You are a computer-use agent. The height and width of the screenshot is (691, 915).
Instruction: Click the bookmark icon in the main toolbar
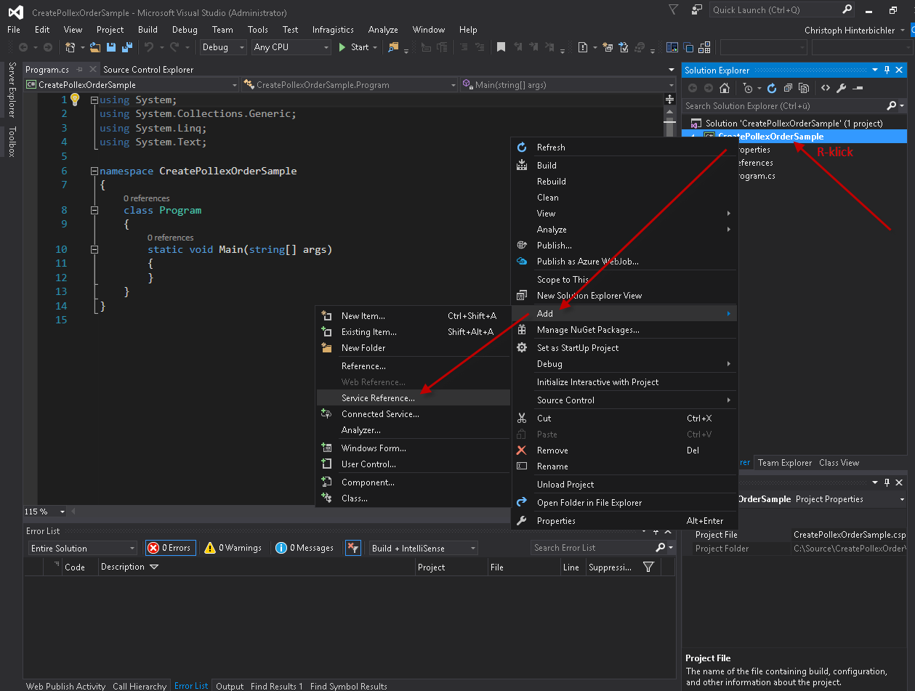click(x=501, y=47)
